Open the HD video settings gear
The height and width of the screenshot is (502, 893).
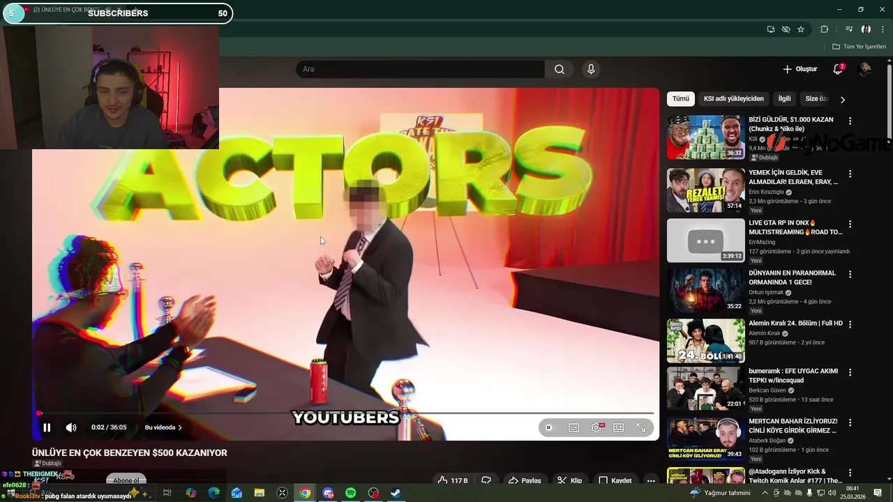(x=596, y=427)
